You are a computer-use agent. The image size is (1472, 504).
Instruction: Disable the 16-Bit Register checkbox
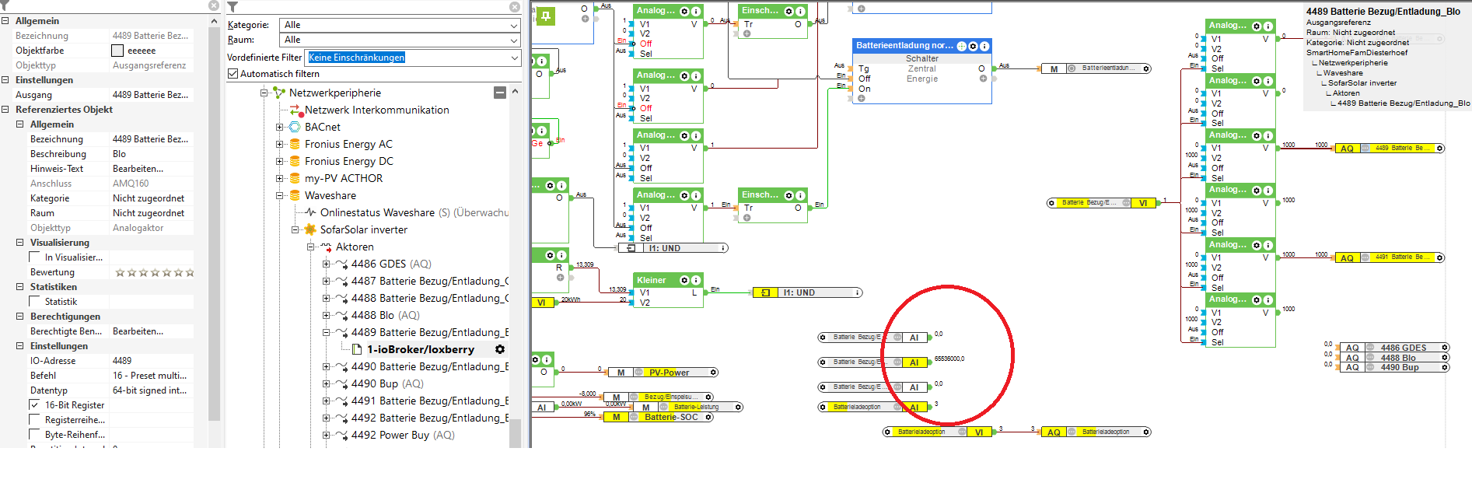tap(34, 405)
